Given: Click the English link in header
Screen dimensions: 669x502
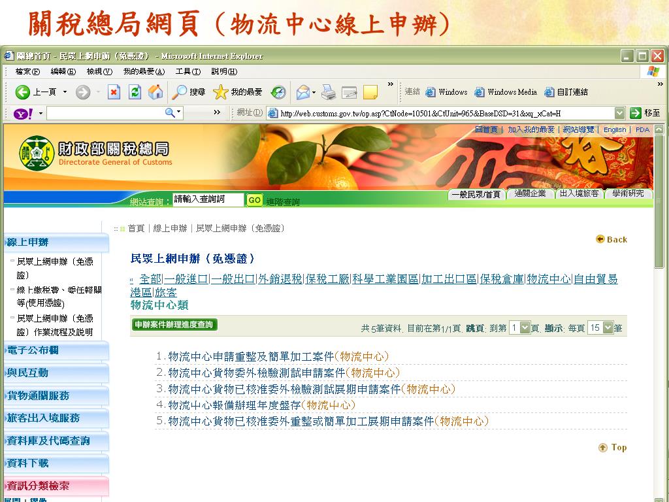Looking at the screenshot, I should pos(614,129).
